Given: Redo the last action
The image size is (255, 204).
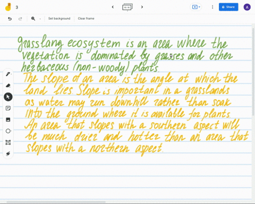Looking at the screenshot, I should click(x=20, y=19).
